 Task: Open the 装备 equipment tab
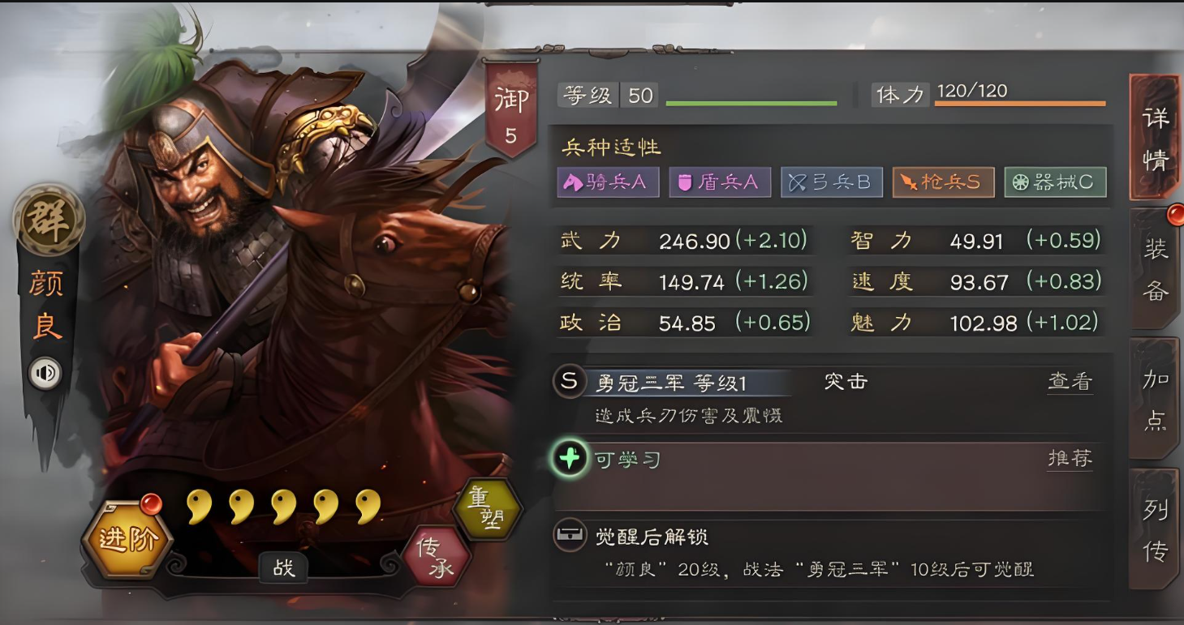[x=1156, y=268]
